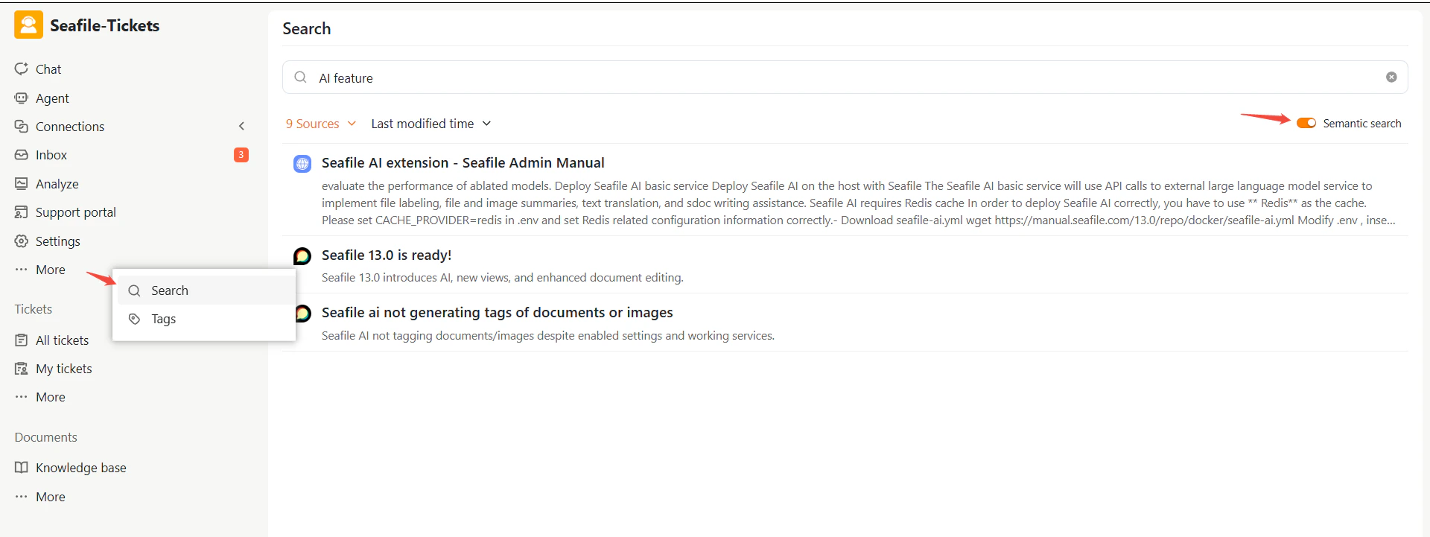Screen dimensions: 1430x537
Task: Click the All tickets icon
Action: click(x=22, y=340)
